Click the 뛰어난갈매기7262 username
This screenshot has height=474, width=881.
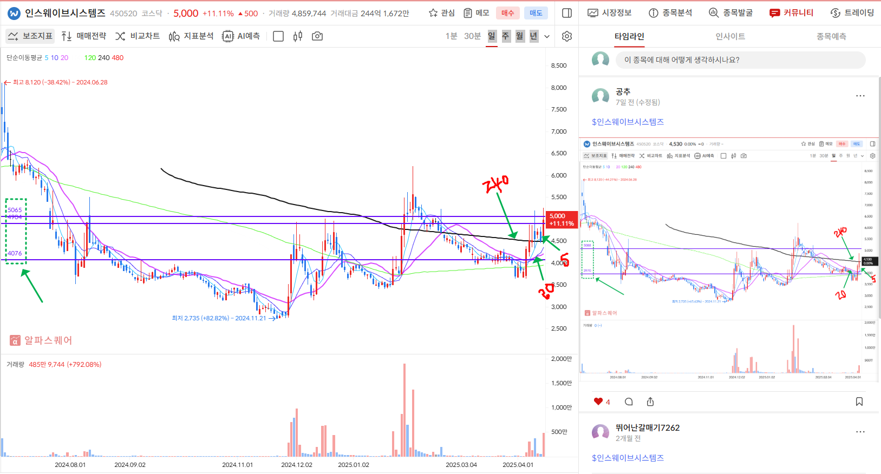point(648,427)
